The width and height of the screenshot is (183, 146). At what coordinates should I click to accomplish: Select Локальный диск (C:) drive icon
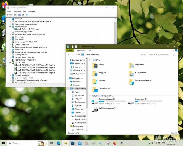coord(95,102)
